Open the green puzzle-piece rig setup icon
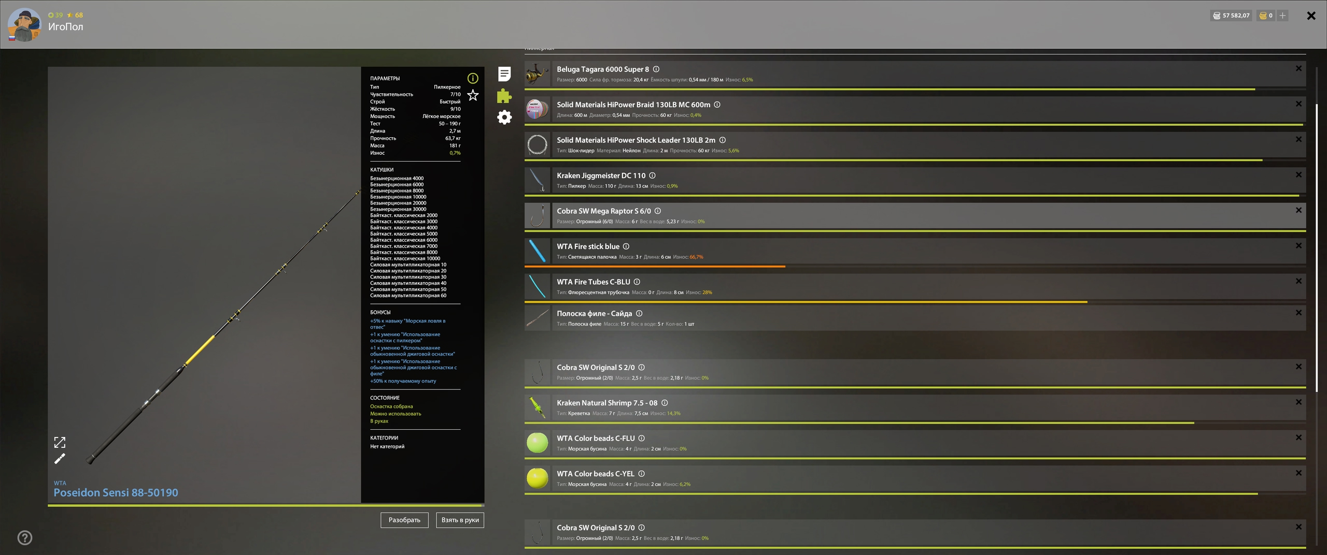Image resolution: width=1327 pixels, height=555 pixels. [x=504, y=96]
